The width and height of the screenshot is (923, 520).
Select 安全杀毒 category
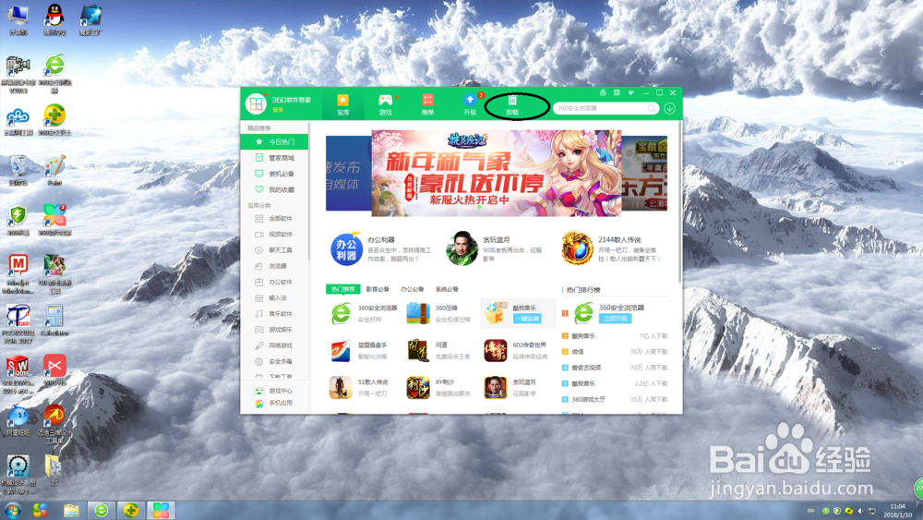coord(274,361)
